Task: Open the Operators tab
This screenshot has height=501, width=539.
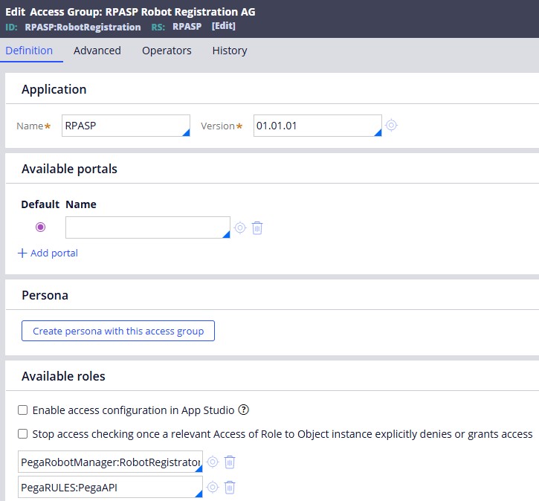Action: pos(167,51)
